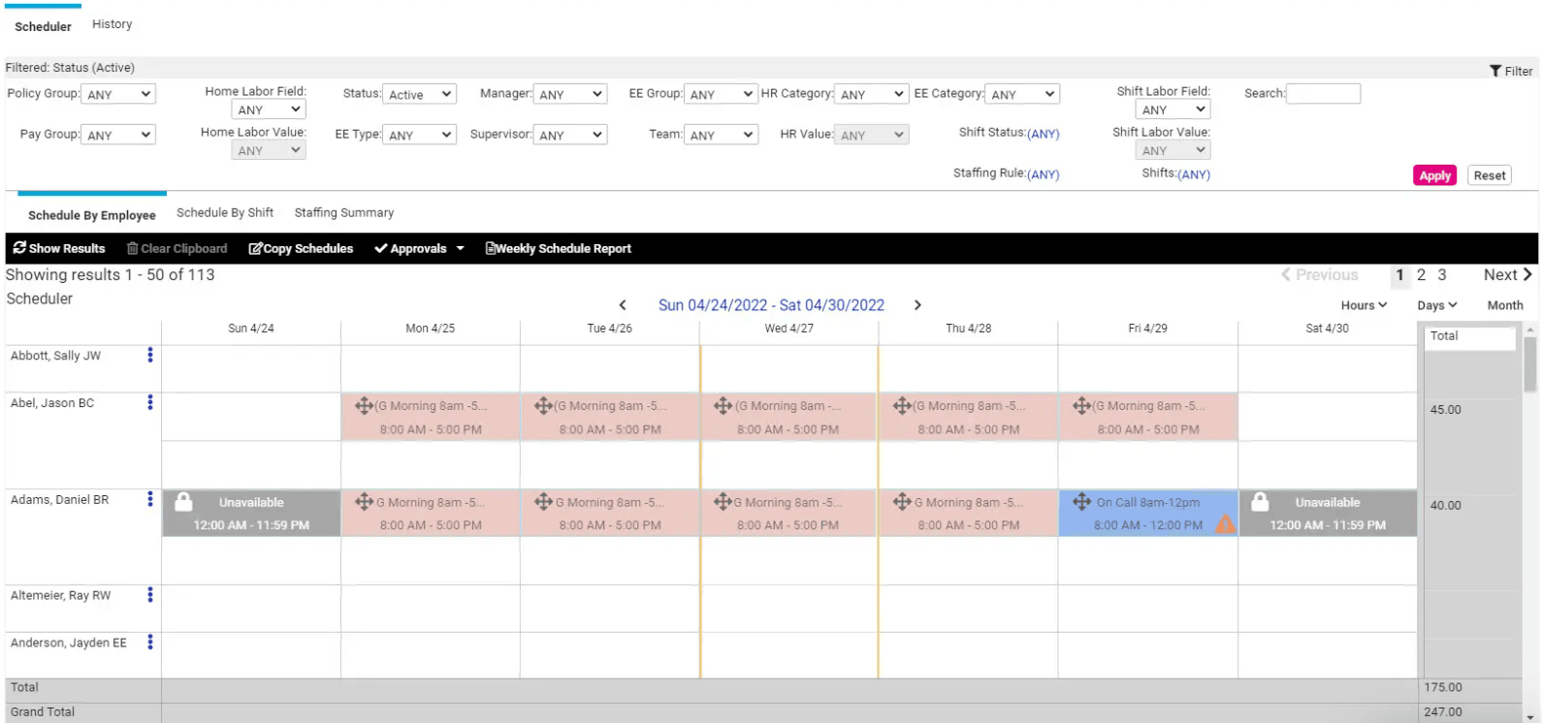This screenshot has width=1542, height=723.
Task: Click Clear Clipboard in the toolbar
Action: point(177,248)
